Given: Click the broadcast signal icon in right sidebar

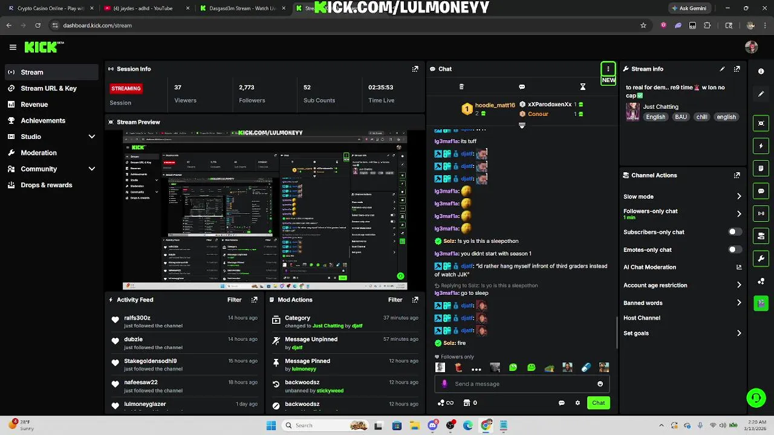Looking at the screenshot, I should click(x=761, y=213).
